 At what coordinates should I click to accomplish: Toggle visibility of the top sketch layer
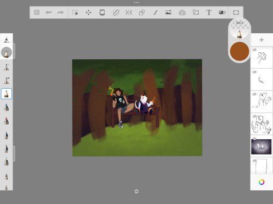pyautogui.click(x=254, y=50)
